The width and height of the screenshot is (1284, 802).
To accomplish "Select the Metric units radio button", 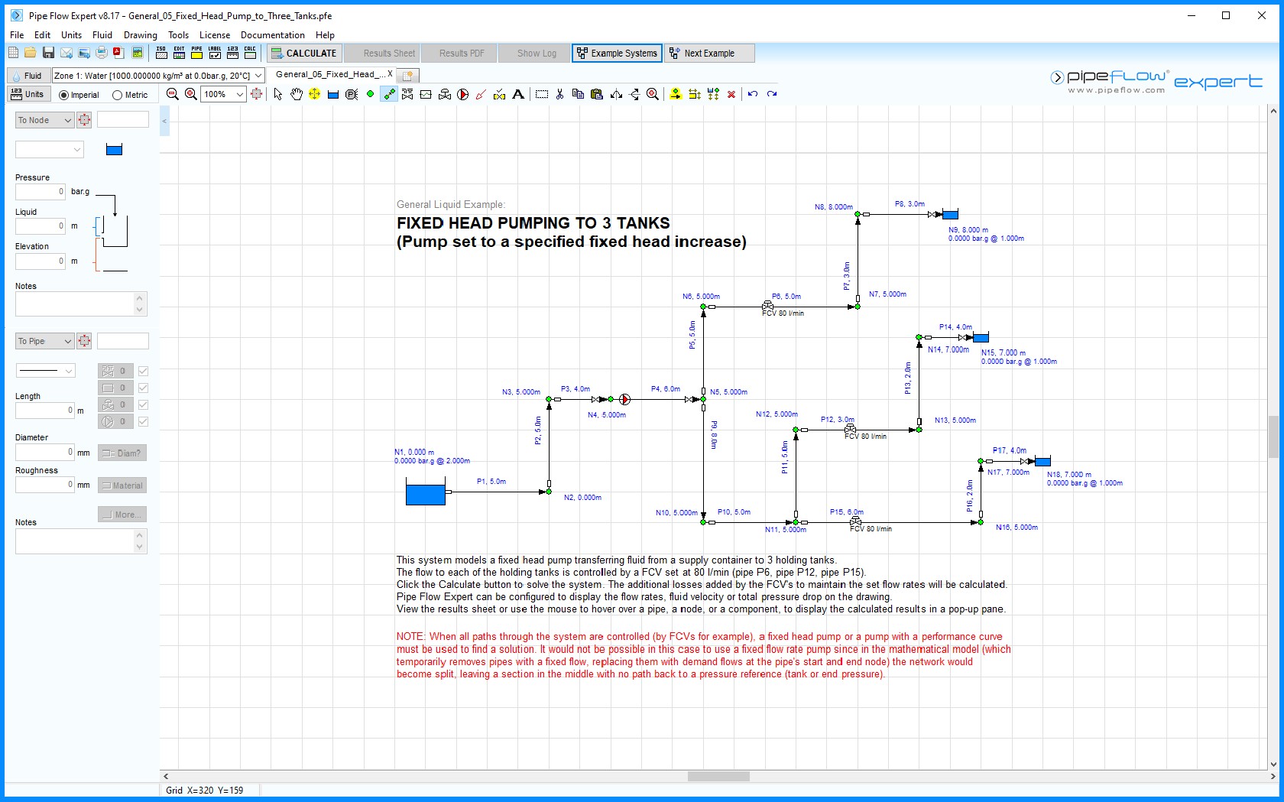I will pos(118,96).
